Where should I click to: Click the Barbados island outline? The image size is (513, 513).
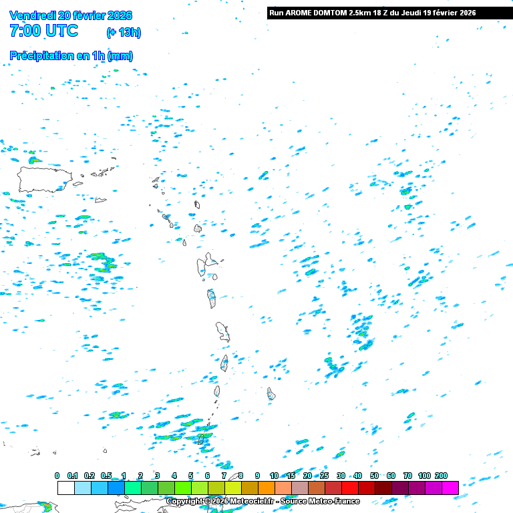point(271,394)
